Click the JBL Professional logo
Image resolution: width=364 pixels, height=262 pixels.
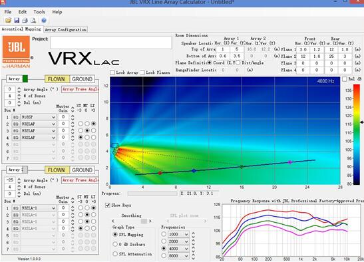coord(16,51)
